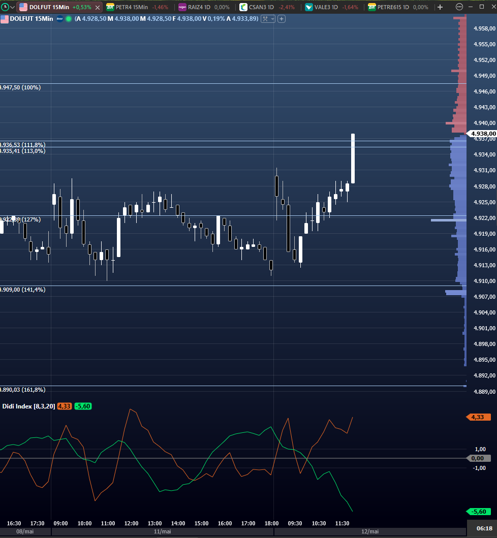
Task: Click the Vale logo on VALE3 tab
Action: pos(308,7)
